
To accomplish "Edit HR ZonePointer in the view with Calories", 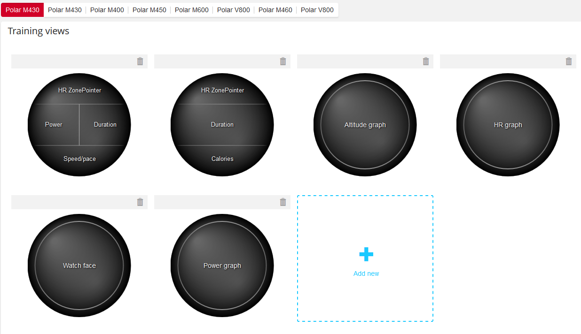I will pos(222,90).
